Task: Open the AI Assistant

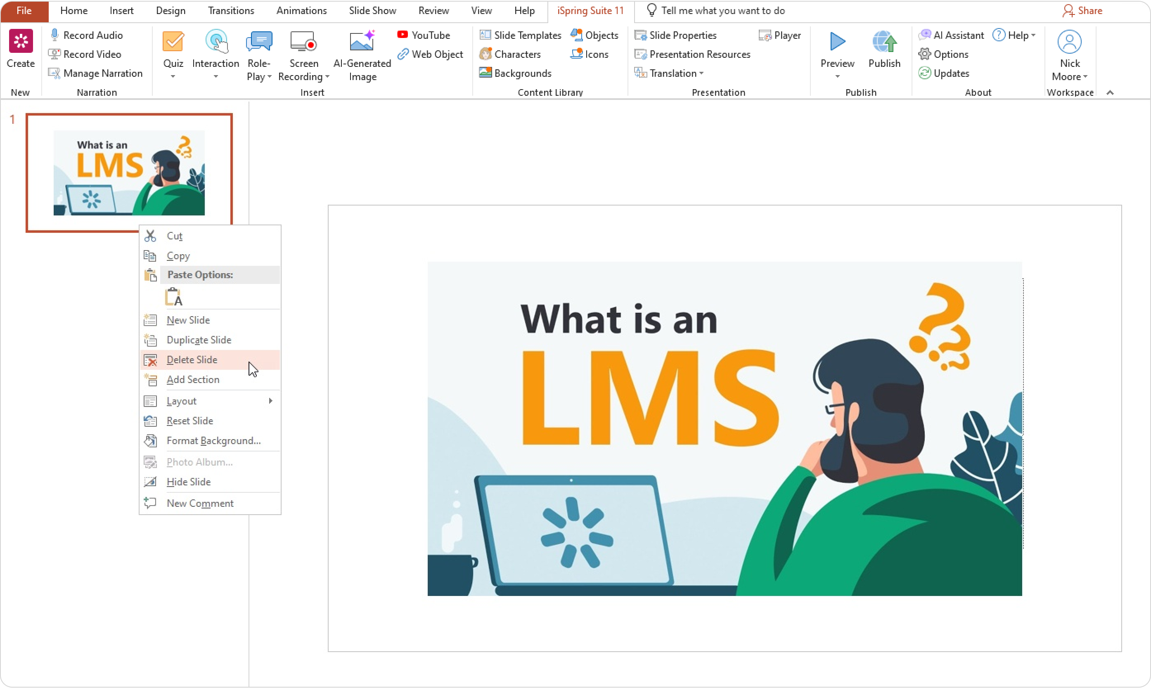Action: [x=952, y=35]
